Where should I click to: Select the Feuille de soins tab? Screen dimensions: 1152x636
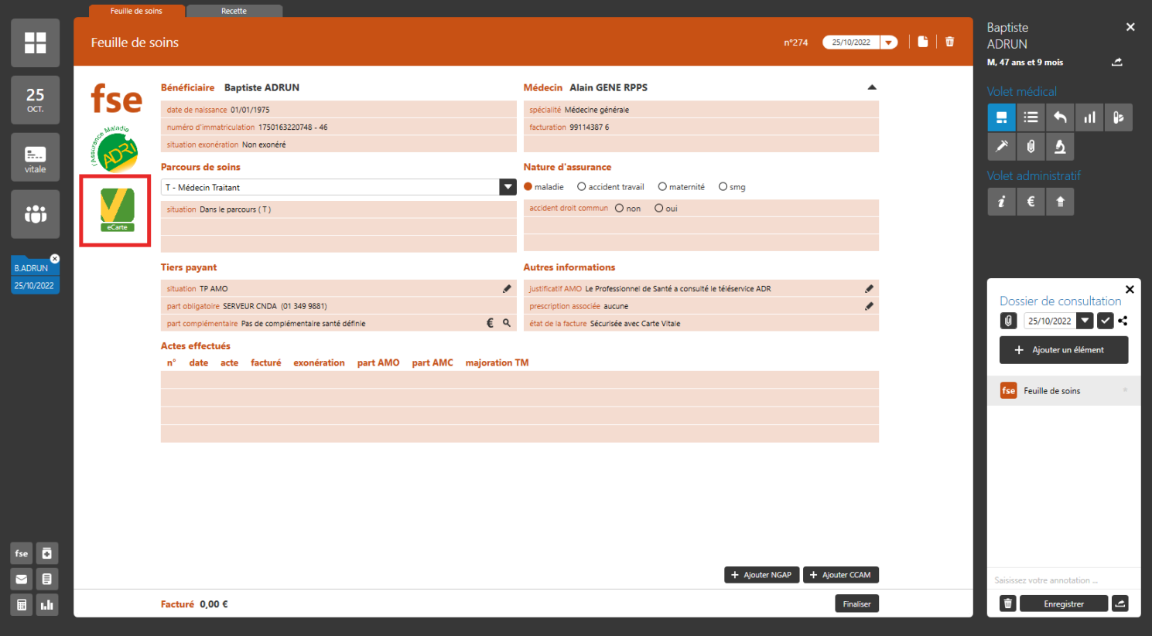tap(136, 11)
